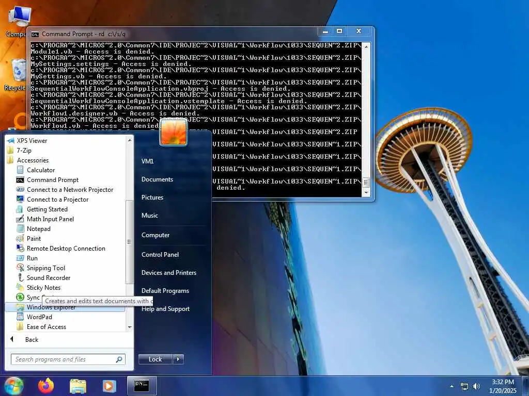Image resolution: width=529 pixels, height=396 pixels.
Task: Open the volume speaker tray icon
Action: (x=476, y=386)
